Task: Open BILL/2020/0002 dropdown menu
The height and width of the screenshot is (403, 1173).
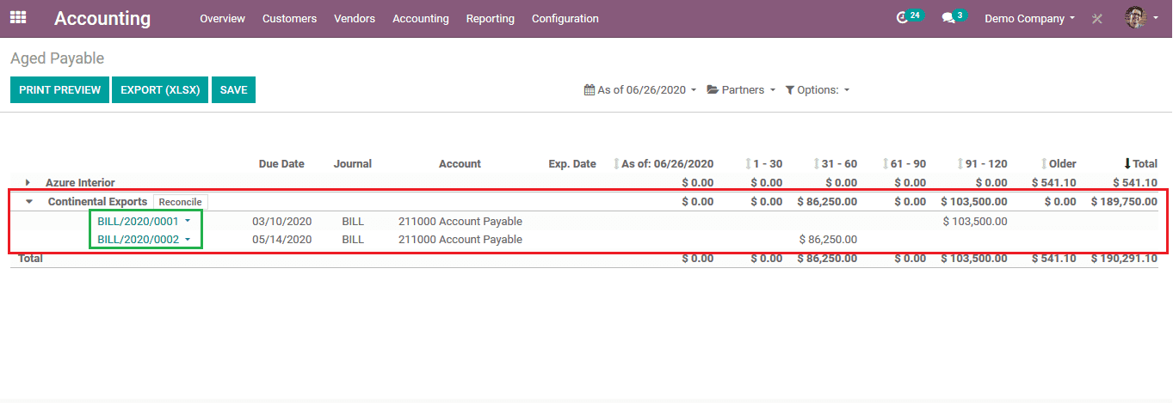Action: coord(188,240)
